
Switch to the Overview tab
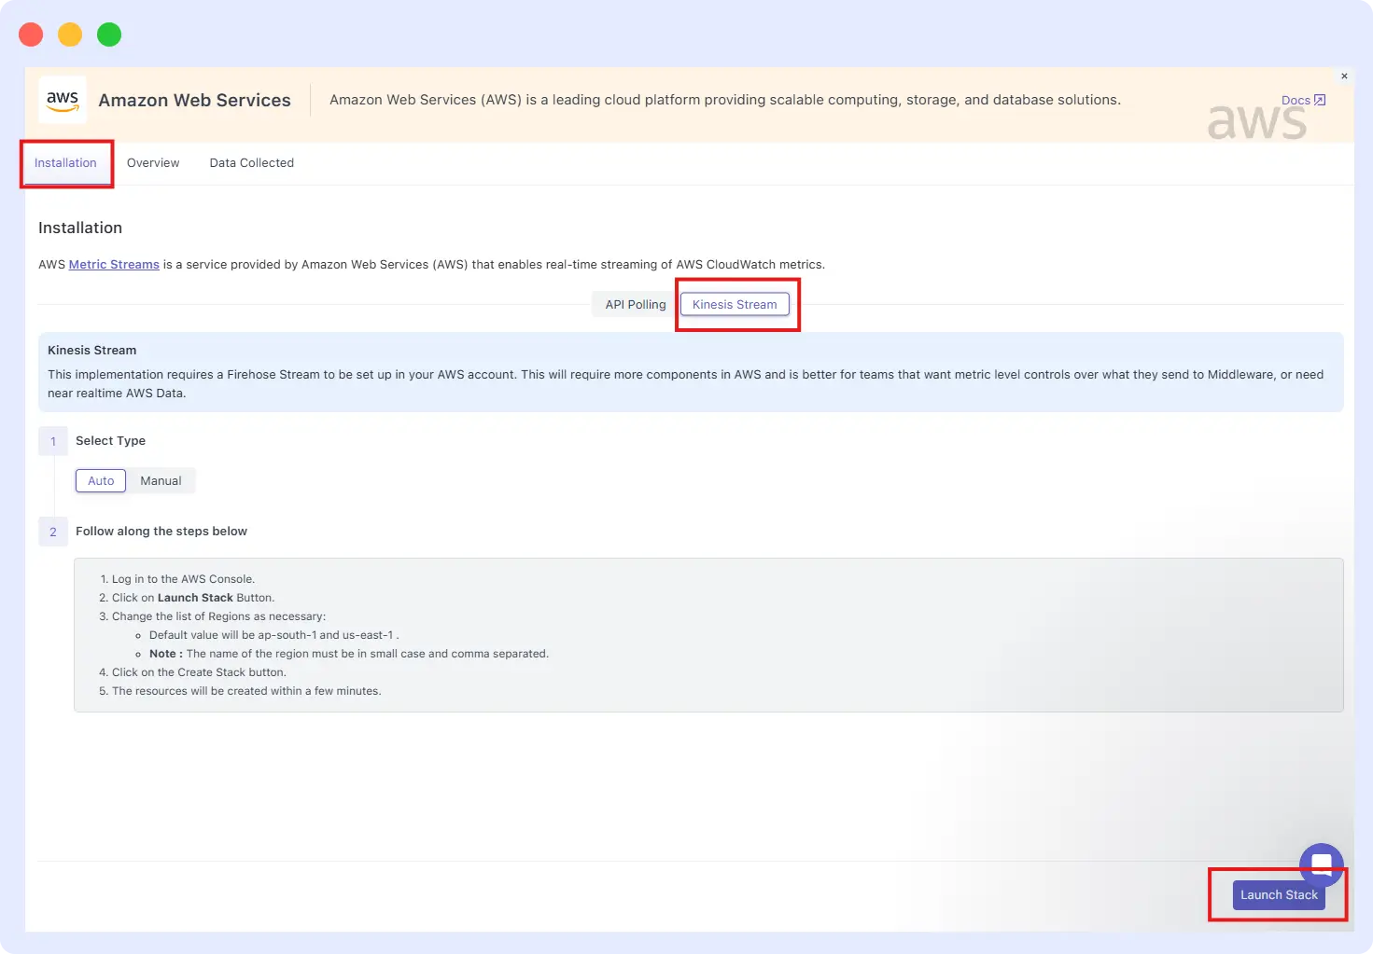click(153, 162)
